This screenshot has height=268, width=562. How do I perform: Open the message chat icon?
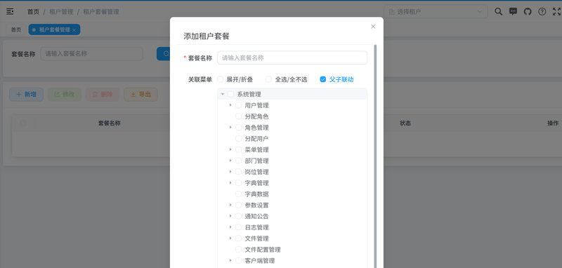(513, 11)
